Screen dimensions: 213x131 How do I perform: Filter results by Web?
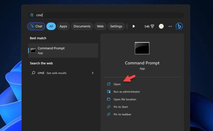pyautogui.click(x=100, y=26)
